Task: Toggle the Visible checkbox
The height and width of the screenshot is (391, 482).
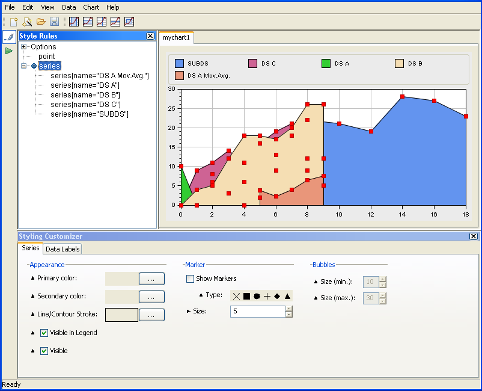Action: (x=44, y=351)
